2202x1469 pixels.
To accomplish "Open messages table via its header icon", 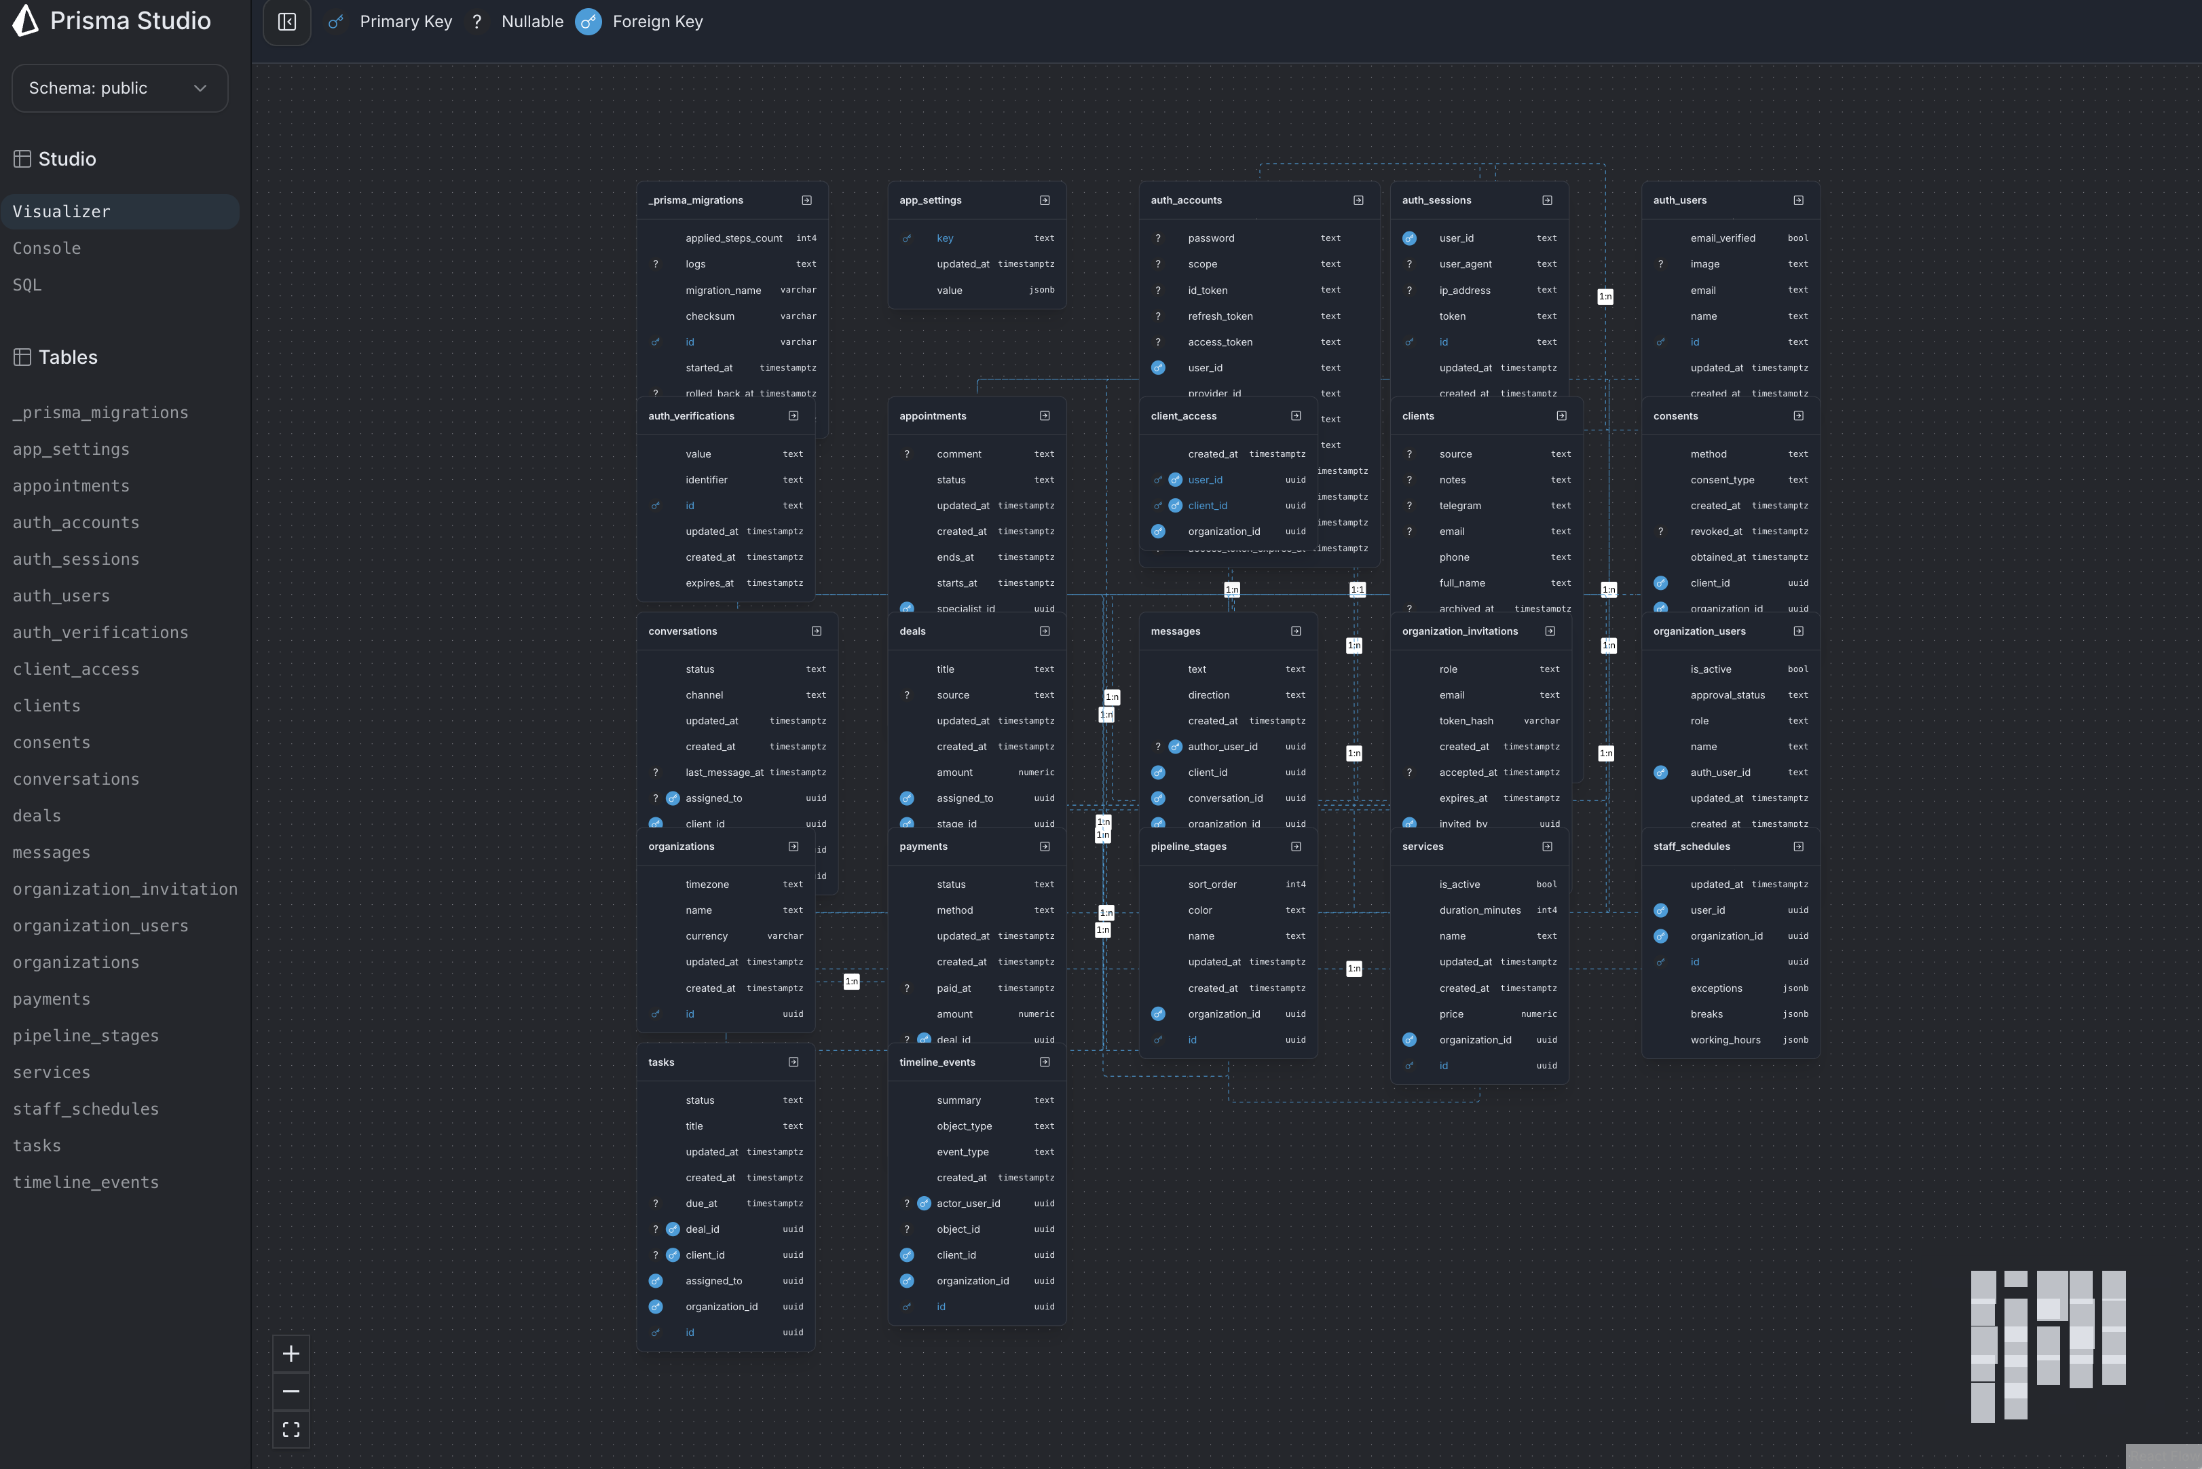I will pos(1296,631).
